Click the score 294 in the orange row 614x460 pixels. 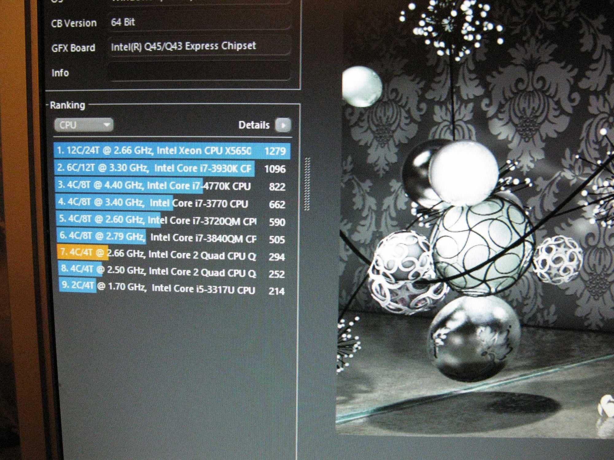[x=277, y=257]
